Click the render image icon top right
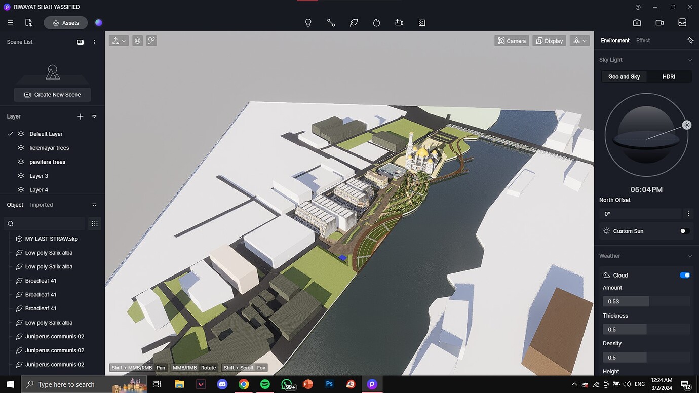Viewport: 699px width, 393px height. point(637,22)
